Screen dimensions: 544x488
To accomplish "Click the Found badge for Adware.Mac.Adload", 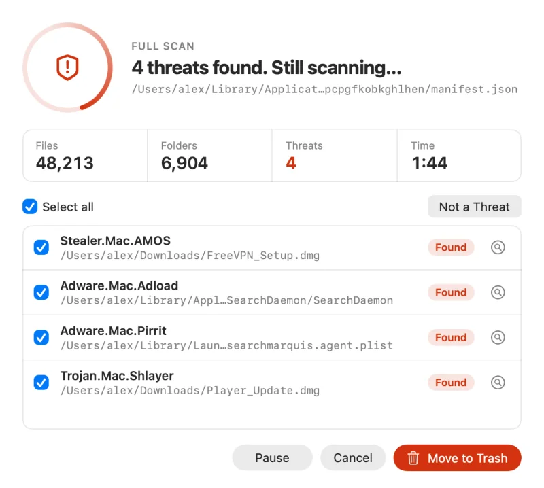I will pos(451,292).
